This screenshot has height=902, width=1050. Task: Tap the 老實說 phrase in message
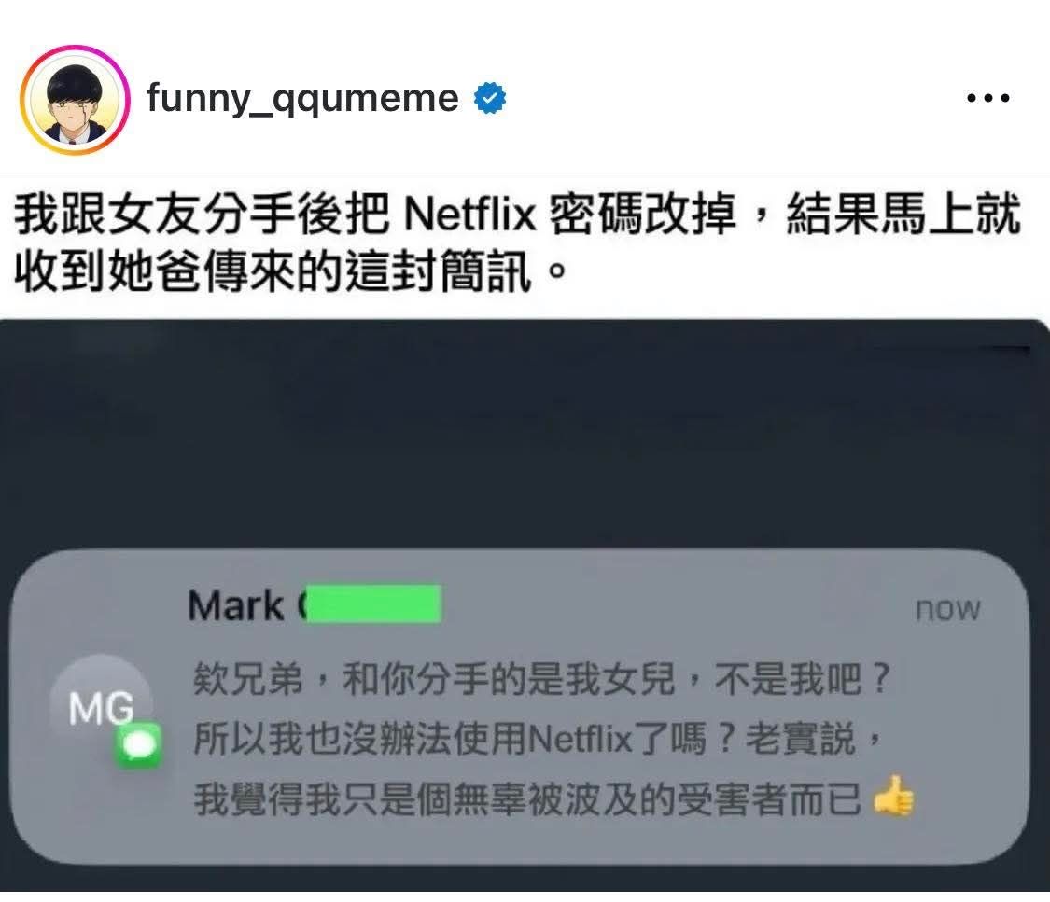801,740
